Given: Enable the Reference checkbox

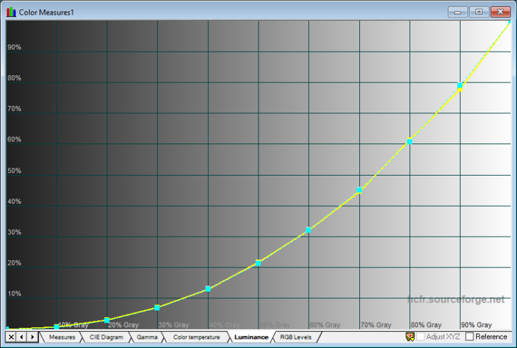Looking at the screenshot, I should [469, 337].
